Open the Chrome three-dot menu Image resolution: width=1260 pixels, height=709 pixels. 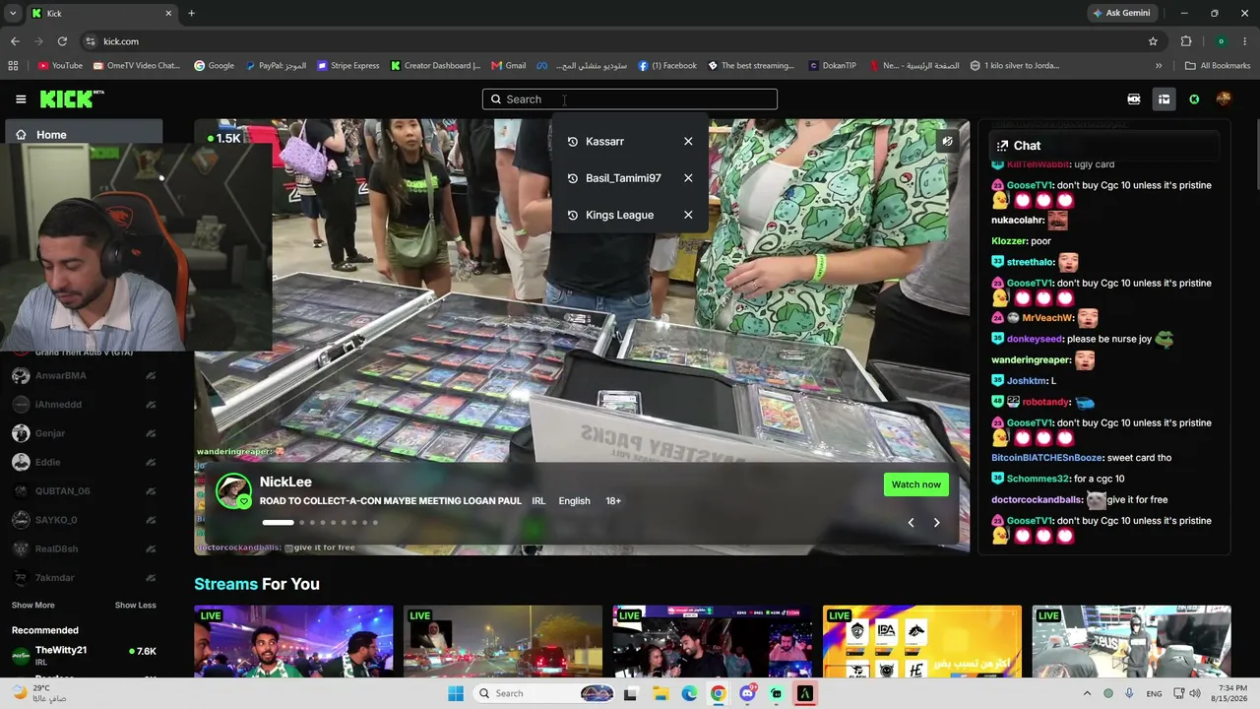coord(1245,41)
